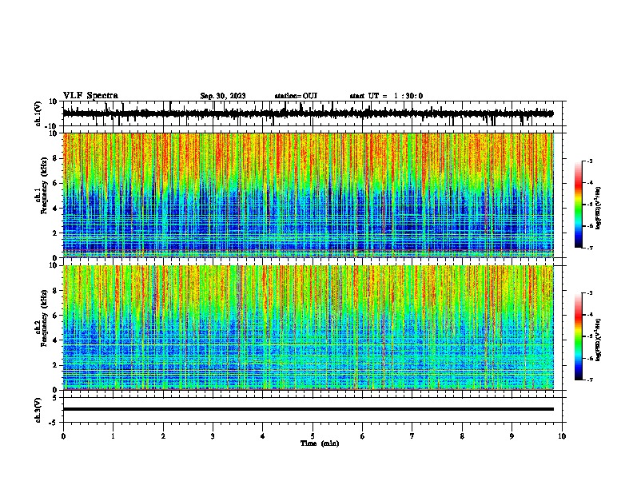
Task: Click "-7" on the ch.2 color bar
Action: tap(589, 380)
